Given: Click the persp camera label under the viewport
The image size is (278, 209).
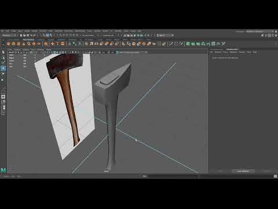Looking at the screenshot, I should (x=107, y=171).
